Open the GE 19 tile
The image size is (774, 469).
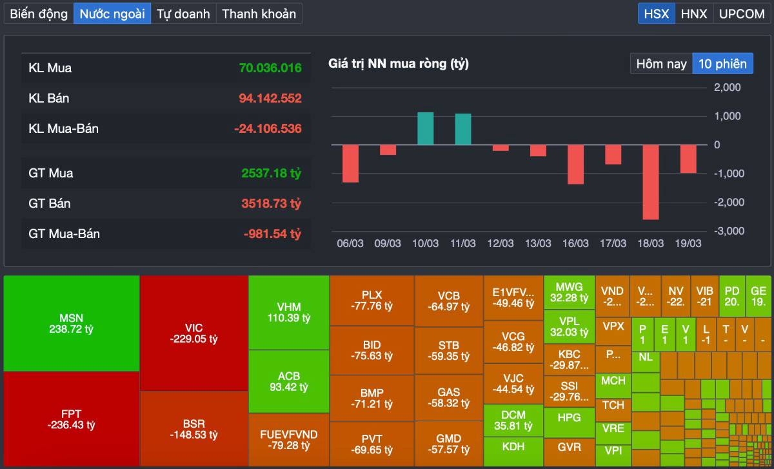tap(759, 296)
